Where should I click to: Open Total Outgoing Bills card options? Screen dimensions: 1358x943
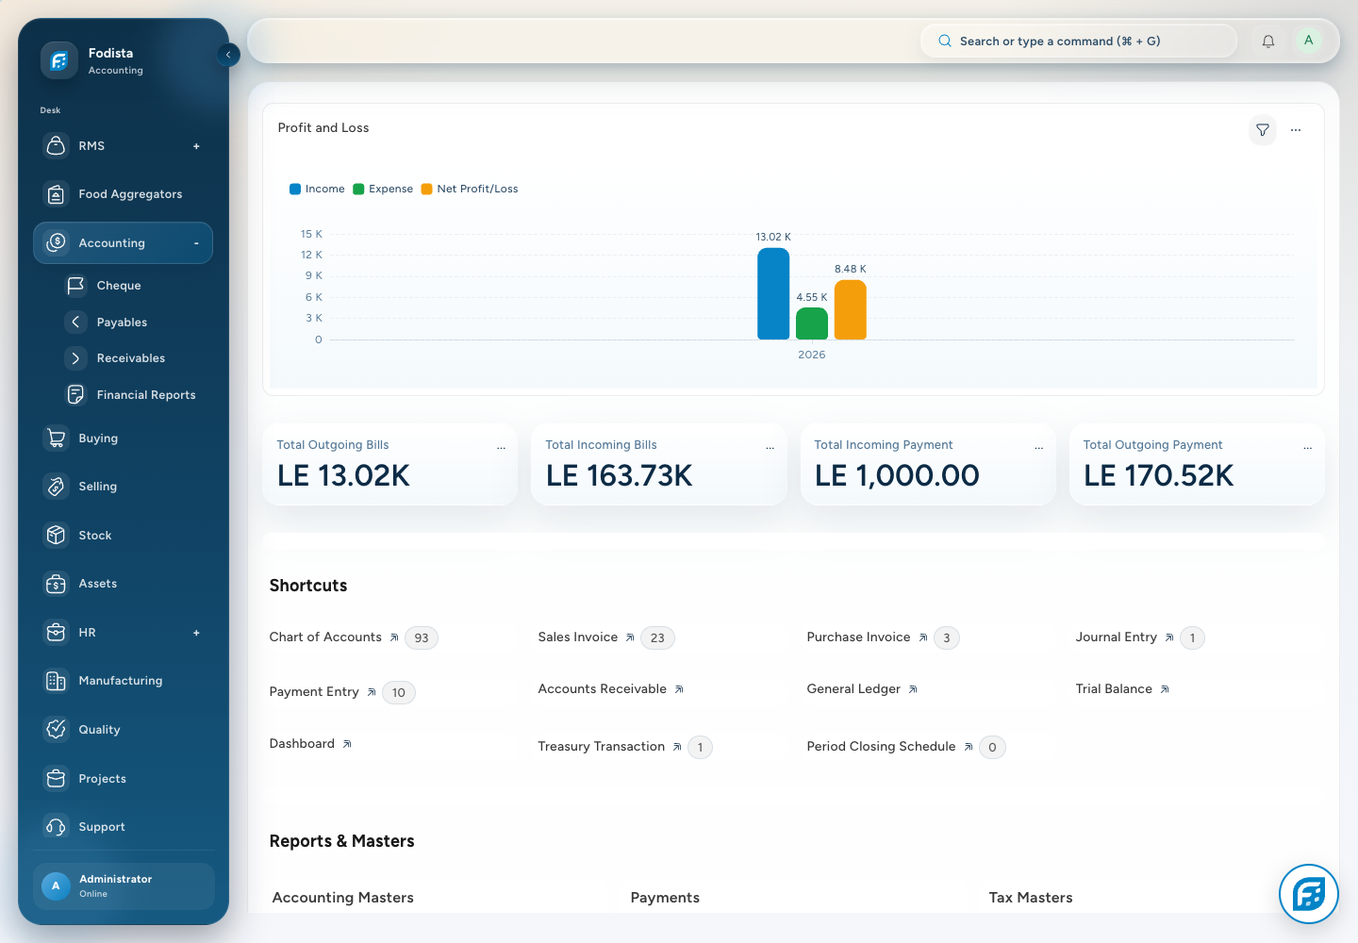point(501,448)
